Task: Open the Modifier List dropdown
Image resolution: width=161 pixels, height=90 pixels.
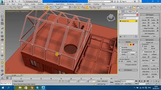Action: (129, 18)
